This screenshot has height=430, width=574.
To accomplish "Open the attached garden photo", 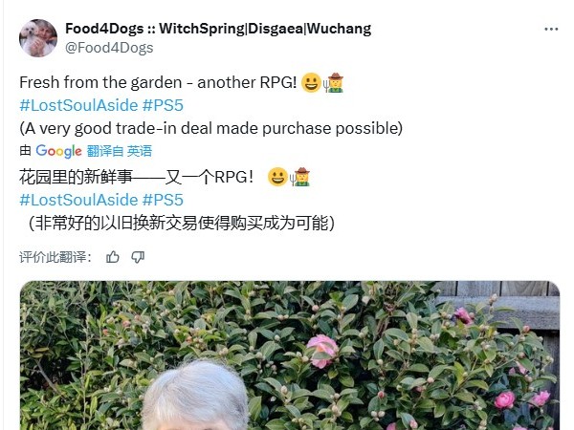I will (290, 355).
